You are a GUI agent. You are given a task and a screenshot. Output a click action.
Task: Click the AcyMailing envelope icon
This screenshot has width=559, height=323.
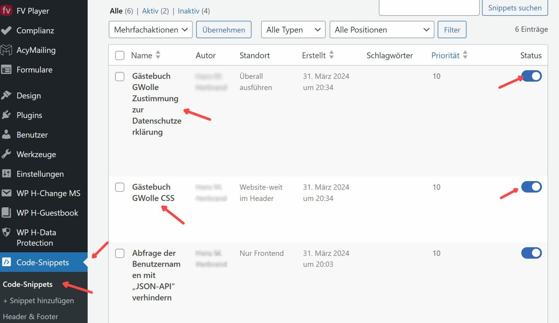click(6, 50)
